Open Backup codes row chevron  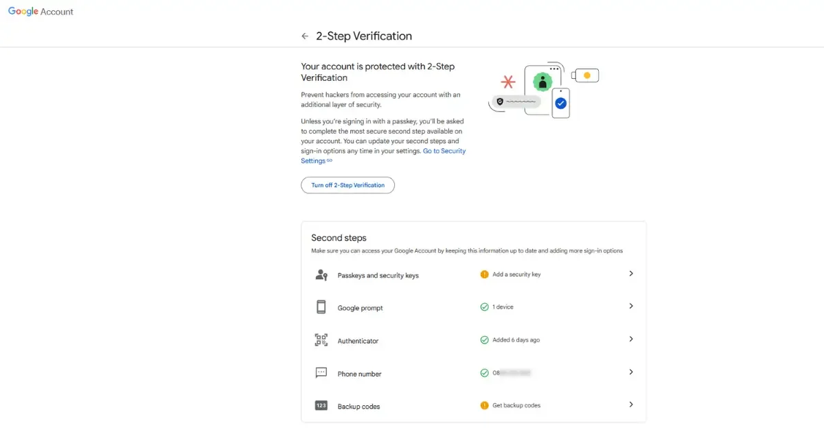click(631, 405)
